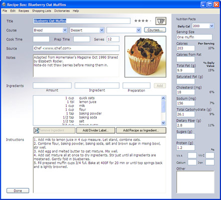This screenshot has width=221, height=200.
Task: Click the Preparation input field
Action: [136, 85]
